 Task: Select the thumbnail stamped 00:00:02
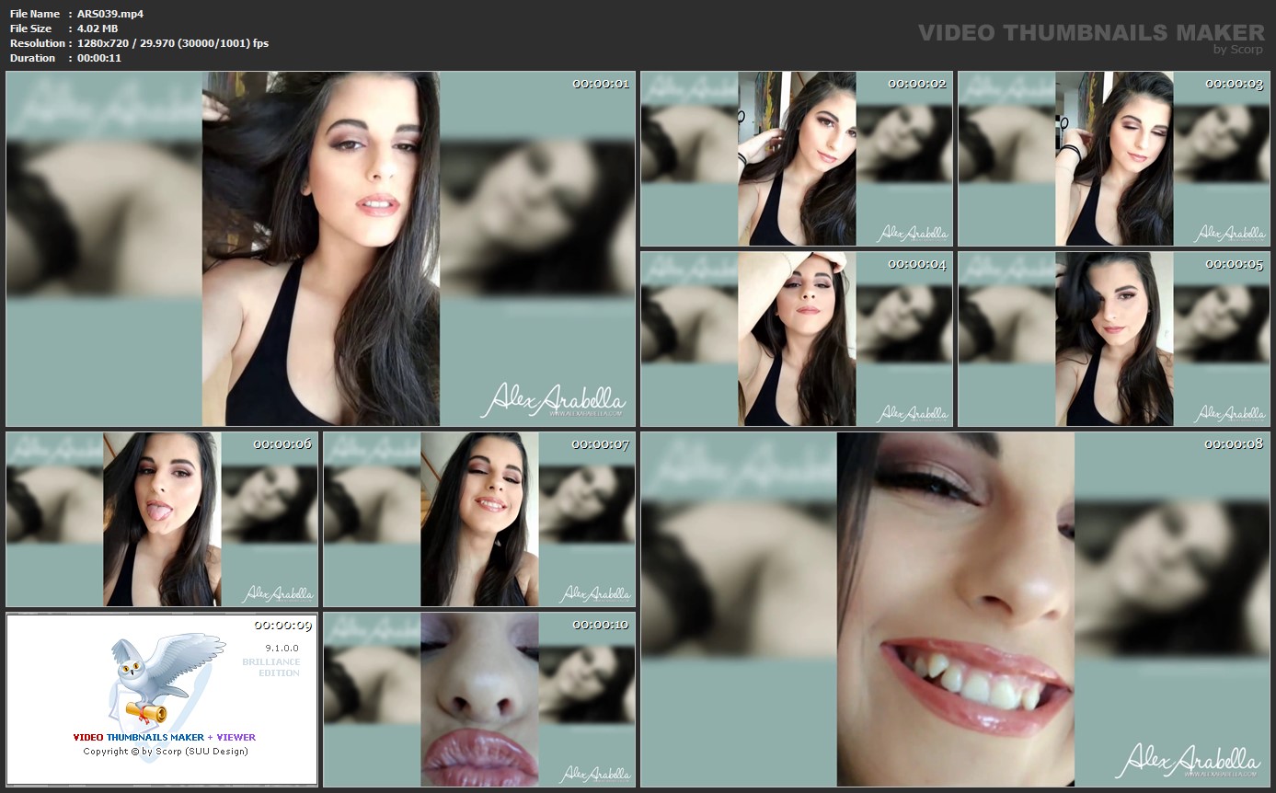point(797,158)
